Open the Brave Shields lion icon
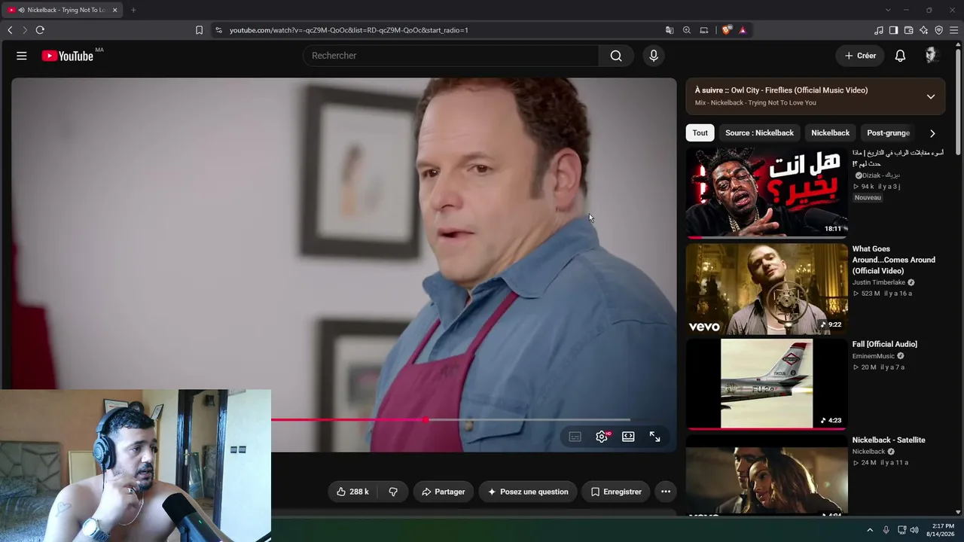The width and height of the screenshot is (964, 542). 726,30
